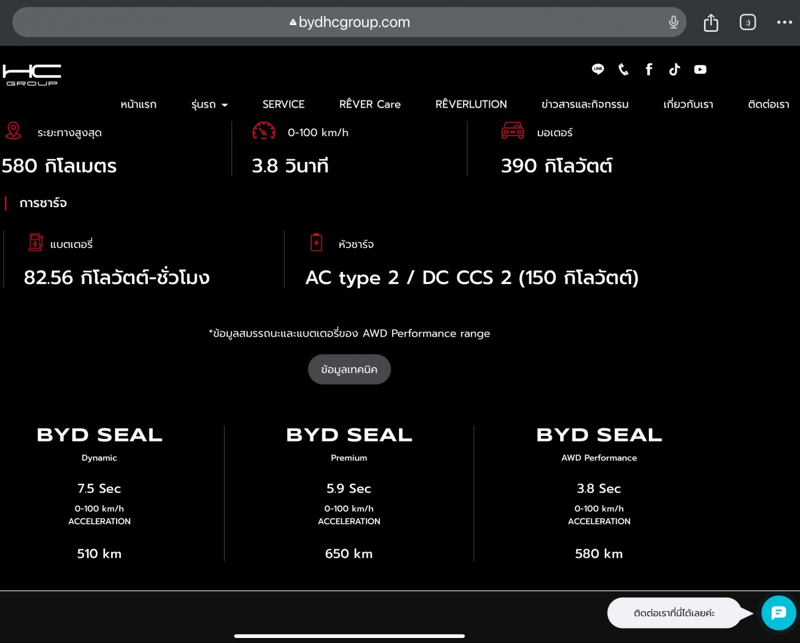
Task: Open ข่าวสารและกิจกรรม menu item
Action: (x=585, y=104)
